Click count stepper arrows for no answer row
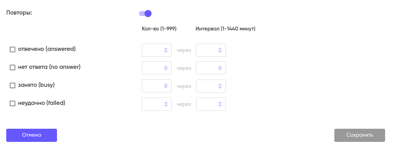This screenshot has height=154, width=407. click(x=166, y=68)
